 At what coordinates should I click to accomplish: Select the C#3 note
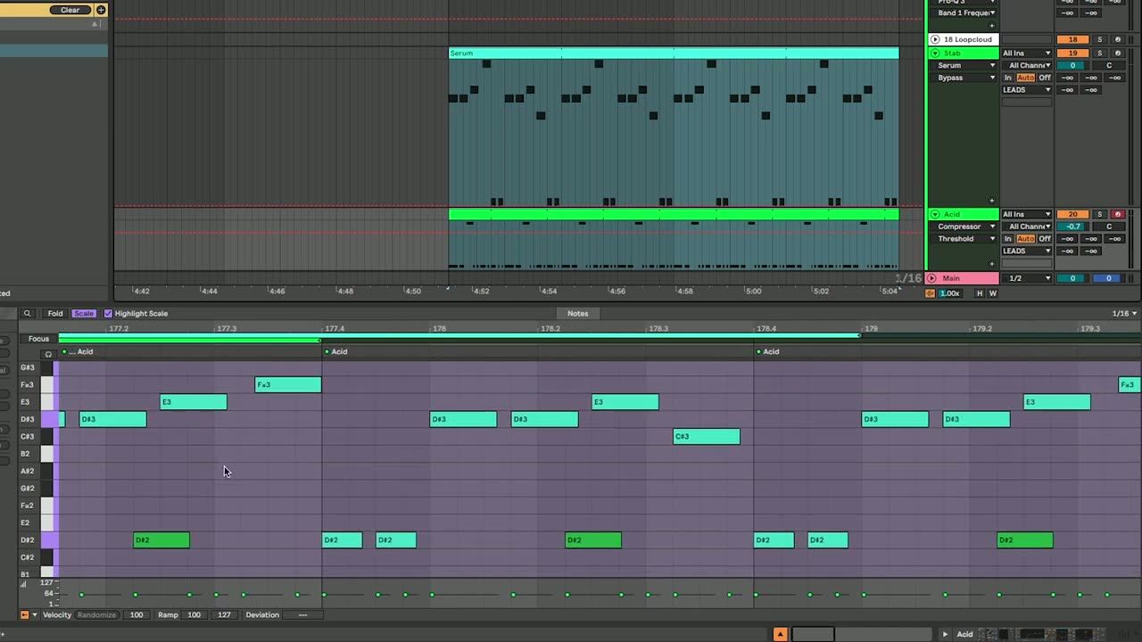pyautogui.click(x=707, y=436)
